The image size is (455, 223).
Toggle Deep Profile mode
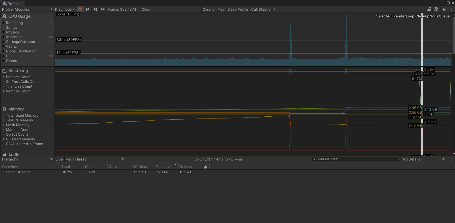[238, 9]
